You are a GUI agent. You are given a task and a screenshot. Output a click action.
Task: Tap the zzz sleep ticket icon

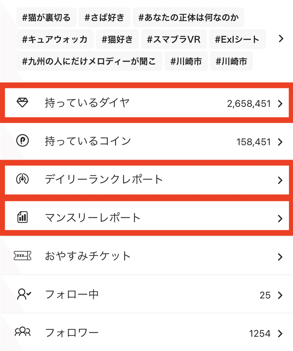tap(22, 255)
